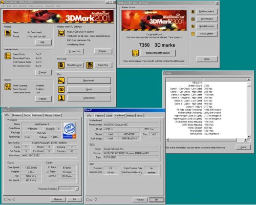
Task: Select the Vertex Shader result row
Action: pyautogui.click(x=200, y=128)
